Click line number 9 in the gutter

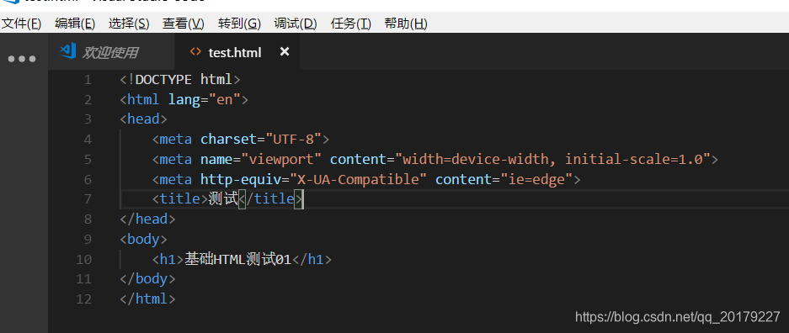88,239
